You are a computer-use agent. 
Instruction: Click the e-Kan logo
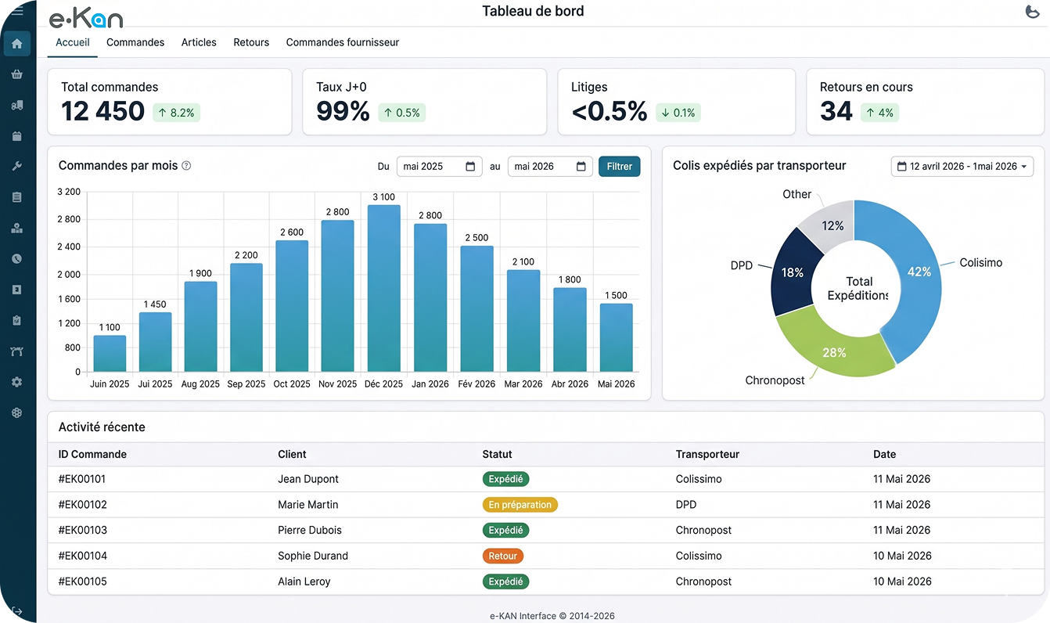pos(85,18)
